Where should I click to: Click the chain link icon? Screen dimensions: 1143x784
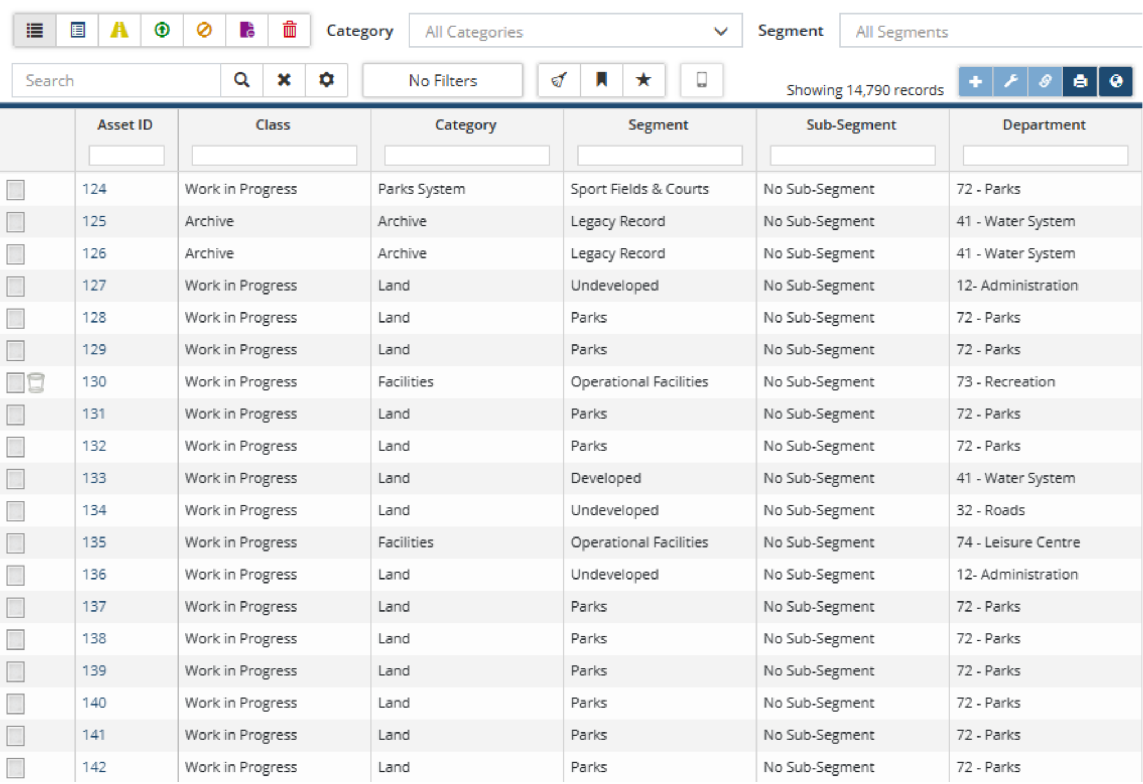point(1045,82)
